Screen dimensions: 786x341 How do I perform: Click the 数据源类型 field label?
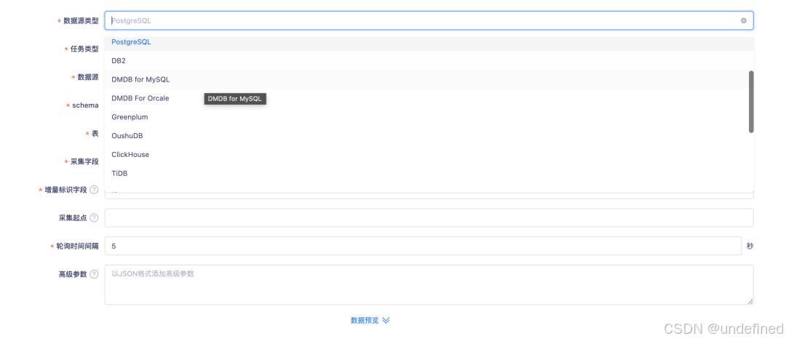tap(81, 21)
